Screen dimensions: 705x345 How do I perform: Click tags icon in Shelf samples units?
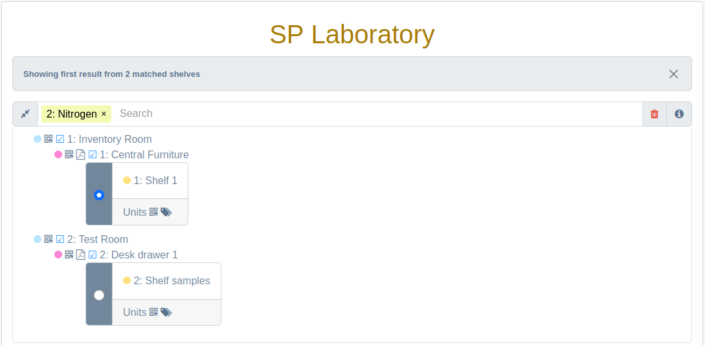tap(166, 312)
